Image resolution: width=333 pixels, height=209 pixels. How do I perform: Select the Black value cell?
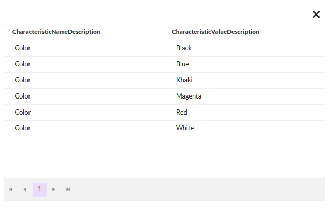pyautogui.click(x=184, y=48)
